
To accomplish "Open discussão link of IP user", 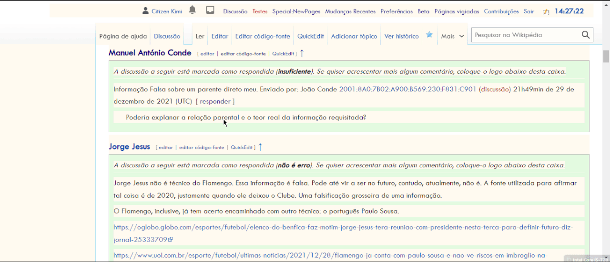I will click(x=495, y=89).
